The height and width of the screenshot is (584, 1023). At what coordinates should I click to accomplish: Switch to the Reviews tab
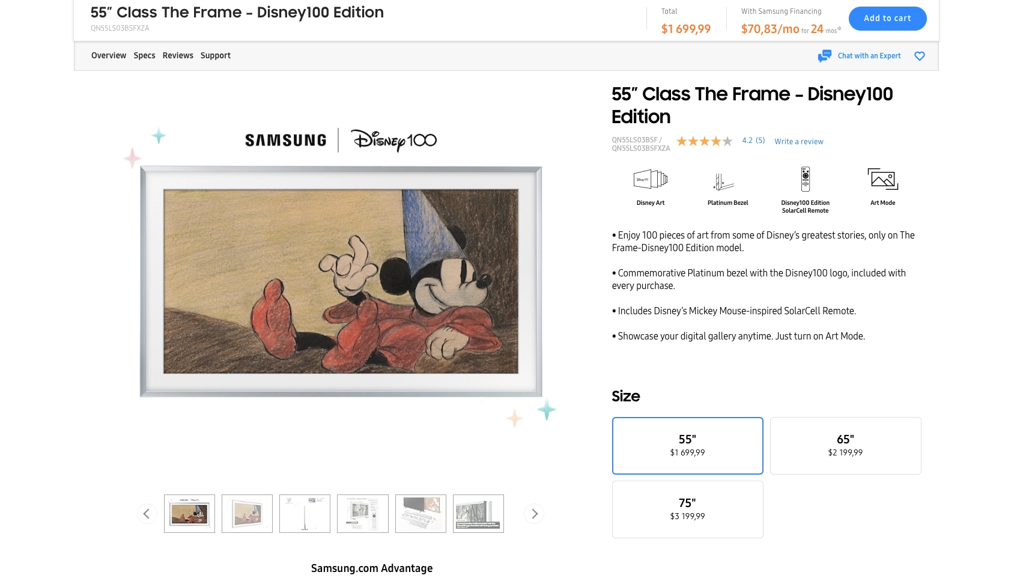click(x=178, y=56)
